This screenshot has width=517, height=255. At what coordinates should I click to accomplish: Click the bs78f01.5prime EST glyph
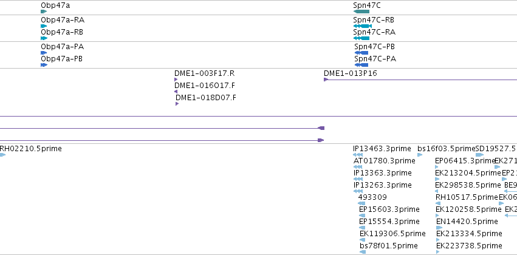click(363, 252)
